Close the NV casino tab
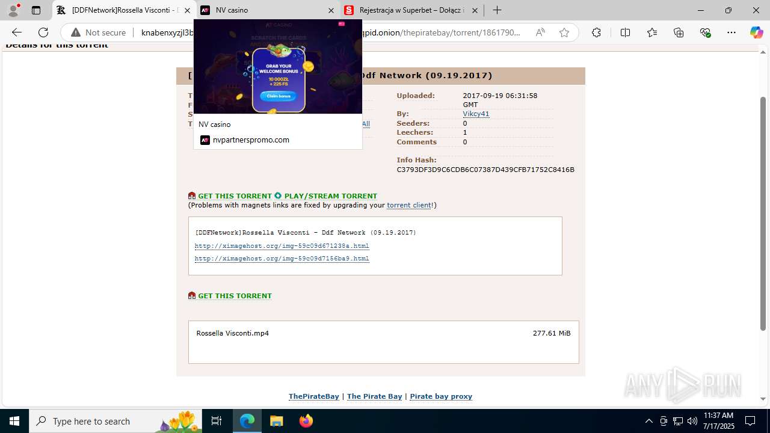 click(331, 10)
